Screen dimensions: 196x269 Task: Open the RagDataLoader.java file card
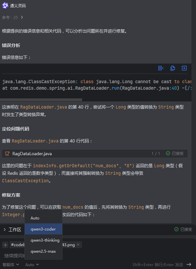click(32, 154)
